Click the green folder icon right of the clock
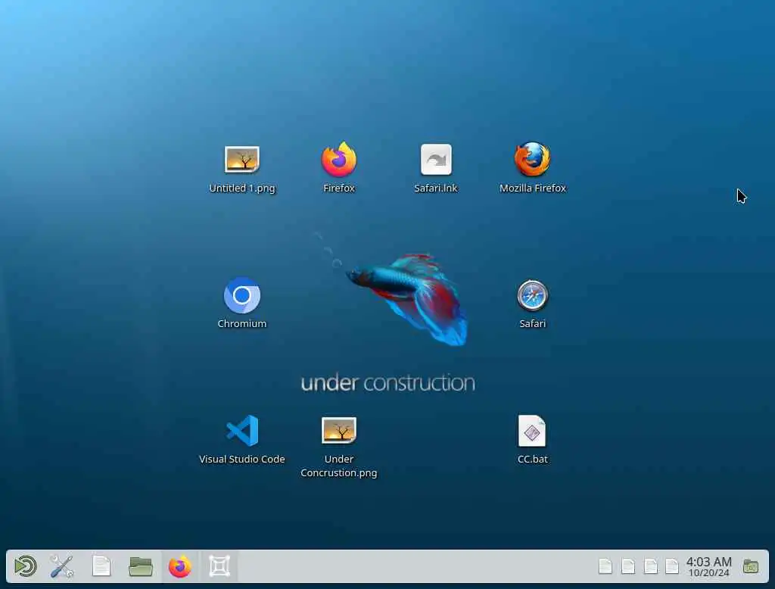The image size is (775, 589). coord(751,566)
